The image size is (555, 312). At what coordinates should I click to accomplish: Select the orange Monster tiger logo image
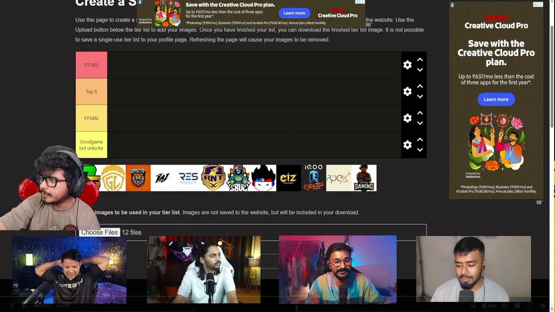tap(138, 178)
